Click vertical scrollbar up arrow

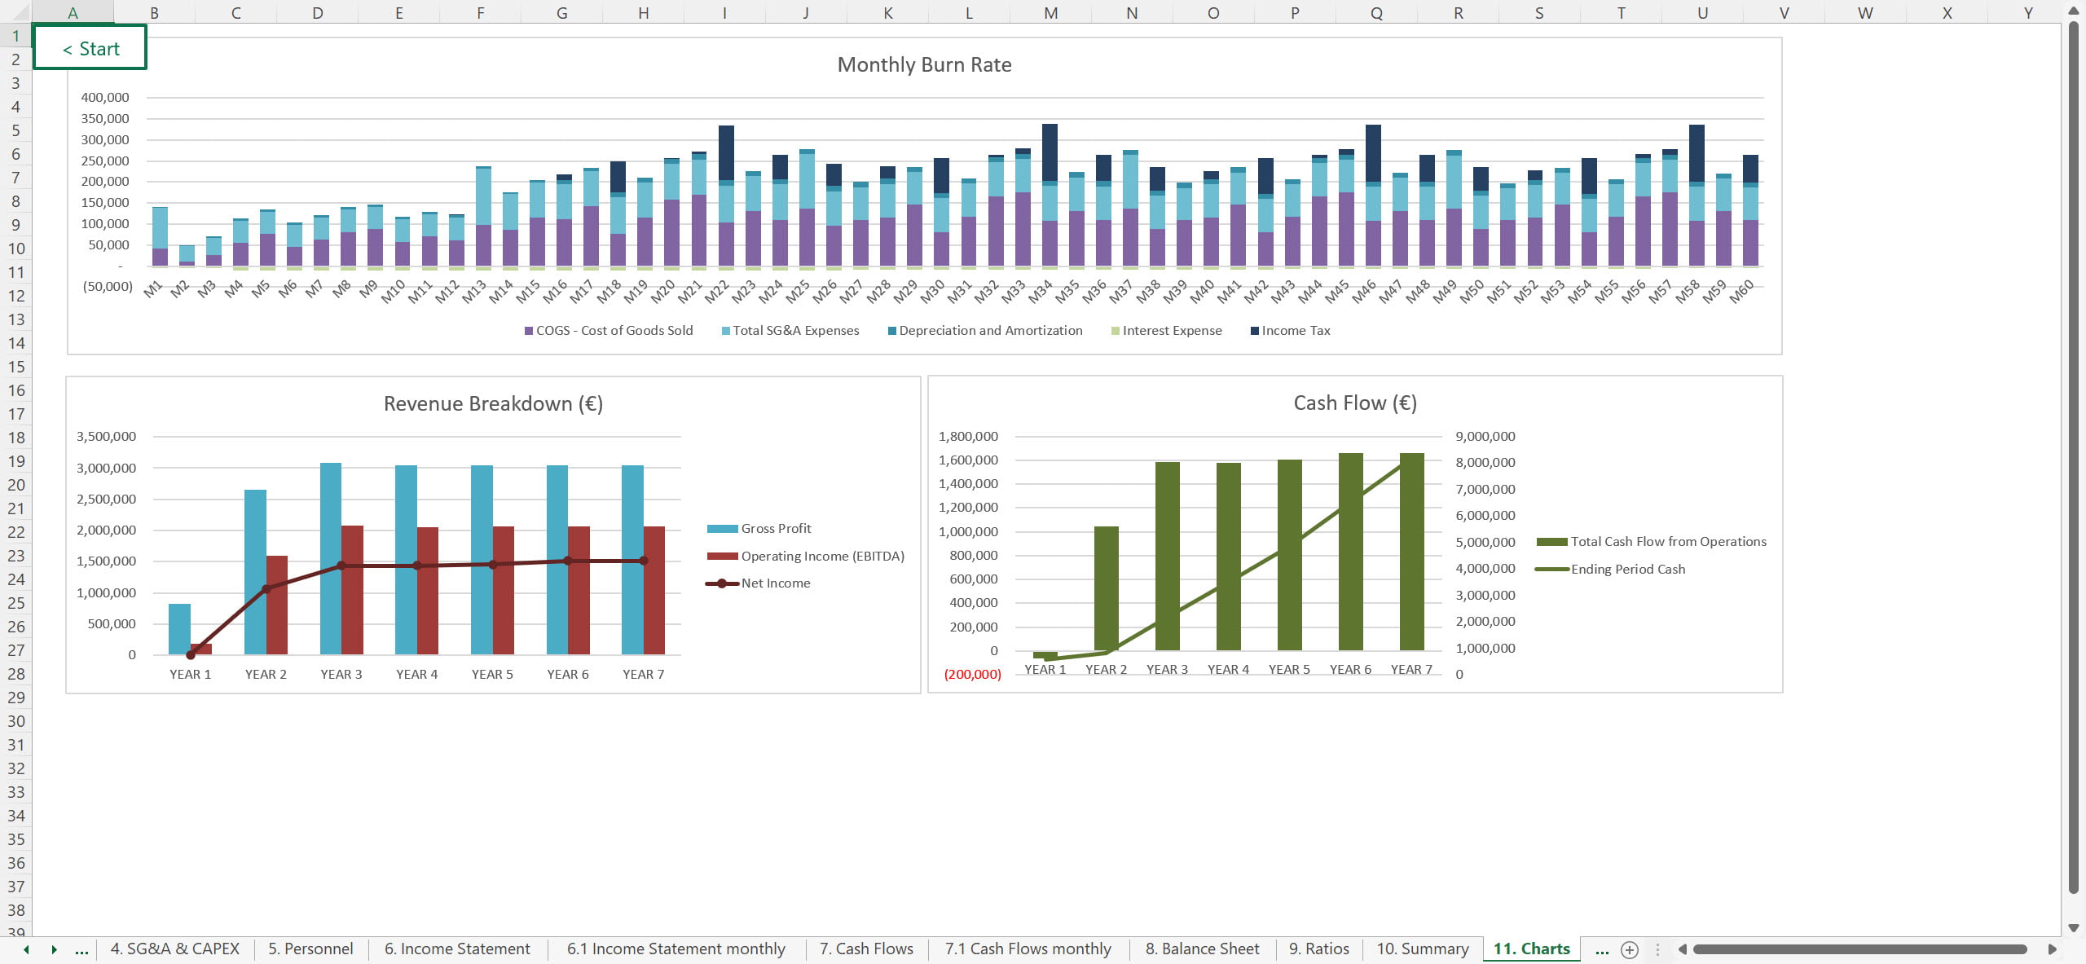(2074, 10)
